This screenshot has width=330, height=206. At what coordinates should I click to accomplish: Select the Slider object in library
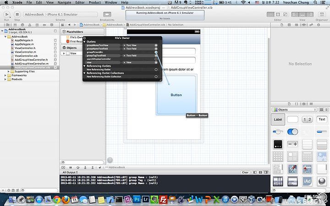[x=278, y=132]
